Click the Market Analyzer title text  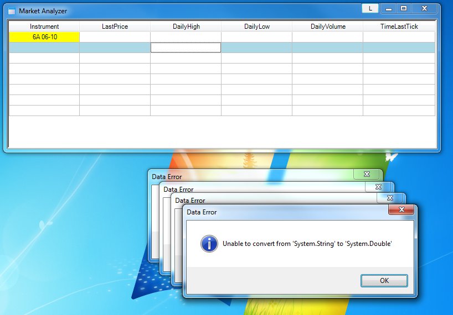pyautogui.click(x=43, y=11)
